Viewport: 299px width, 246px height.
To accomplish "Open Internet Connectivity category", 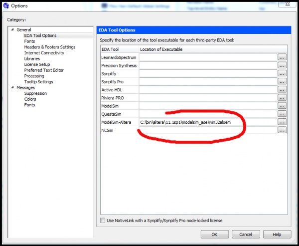I will tap(44, 53).
